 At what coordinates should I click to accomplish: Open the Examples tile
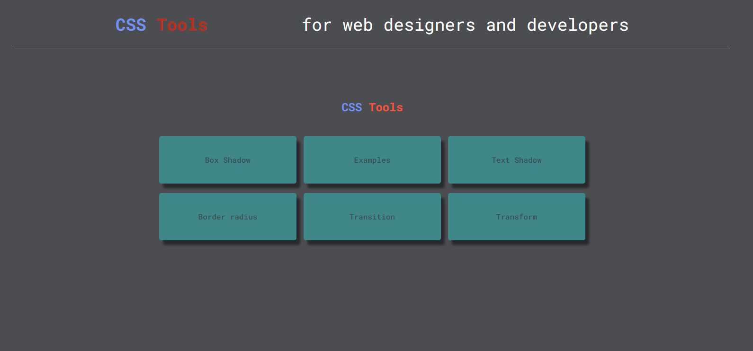(x=372, y=160)
